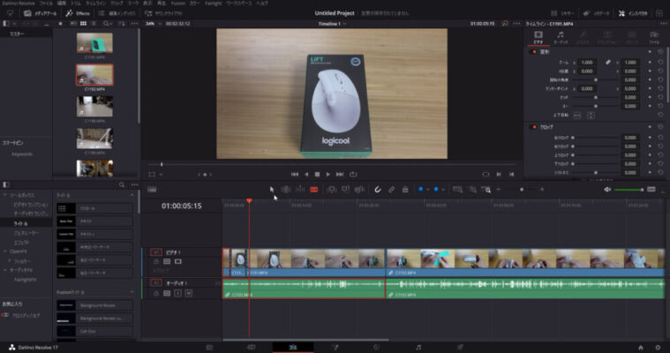Open the blue marker color dropdown
This screenshot has height=353, width=670.
(x=443, y=190)
